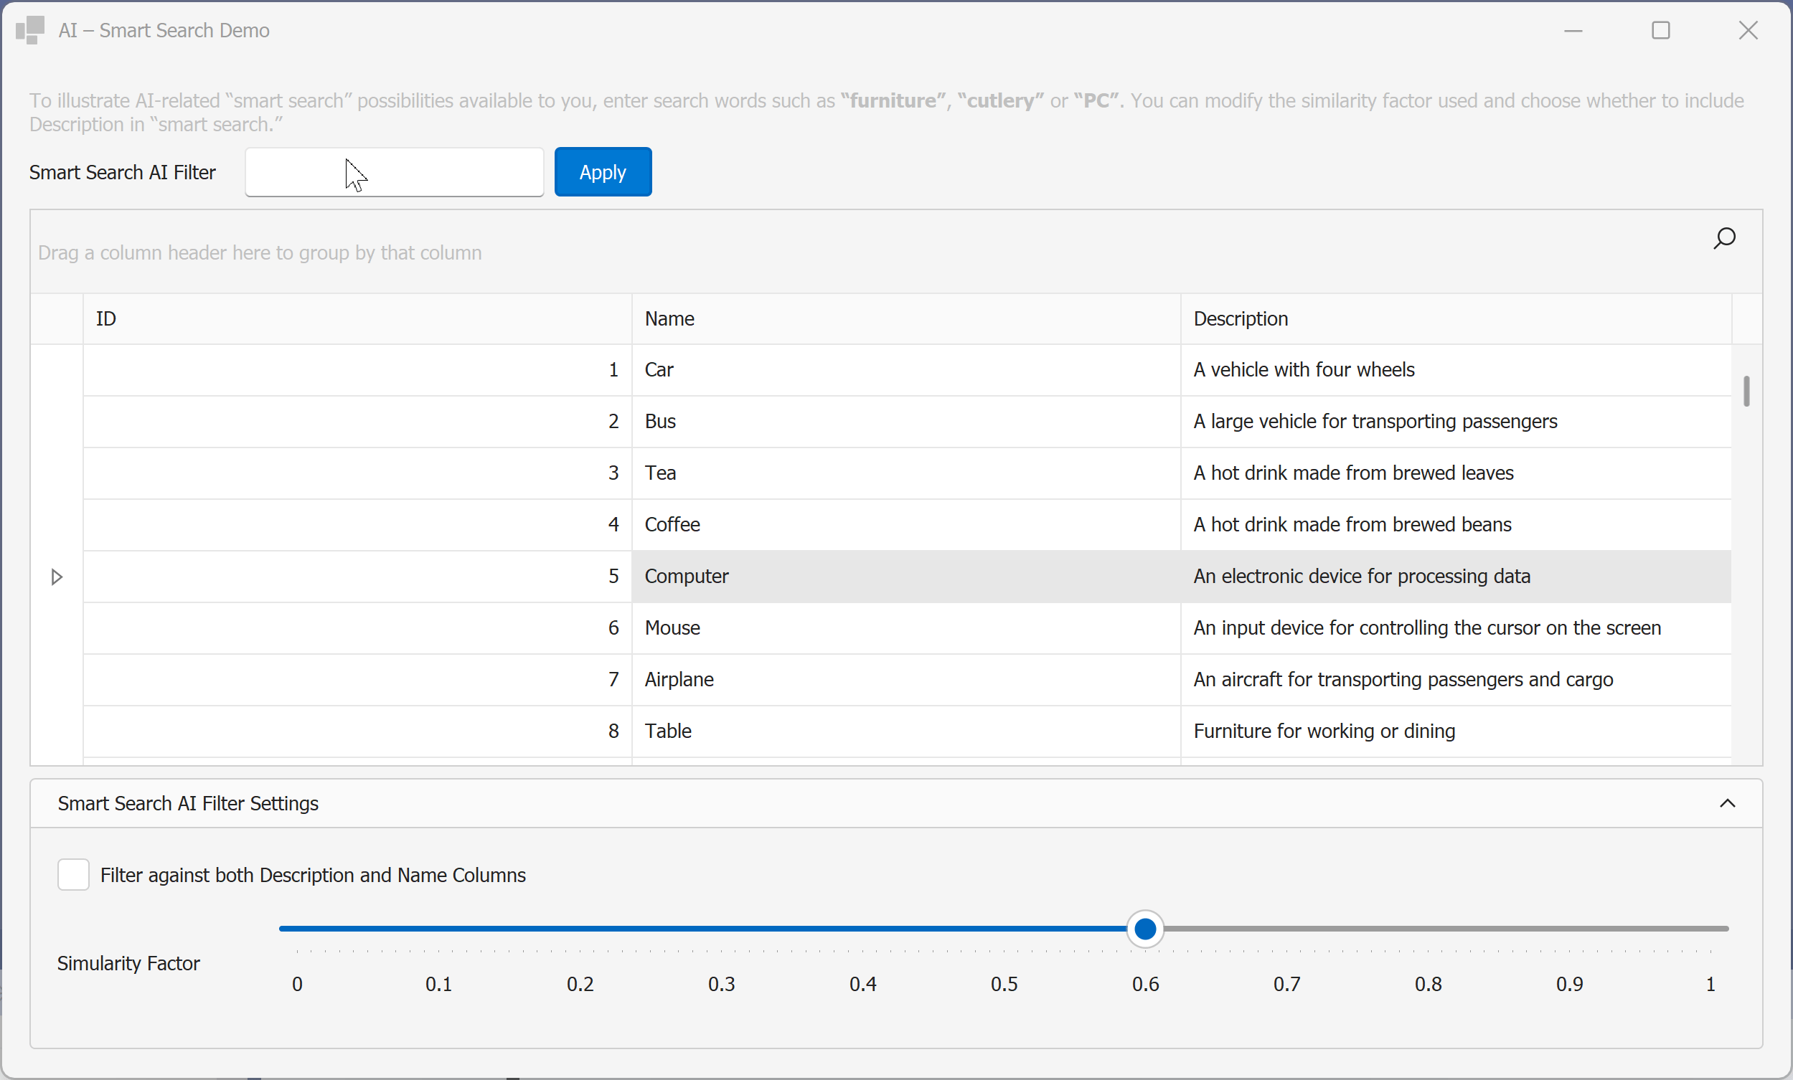Select the Coffee name cell
The width and height of the screenshot is (1793, 1080).
click(906, 525)
